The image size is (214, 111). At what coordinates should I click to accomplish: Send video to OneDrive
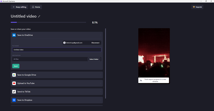click(16, 66)
